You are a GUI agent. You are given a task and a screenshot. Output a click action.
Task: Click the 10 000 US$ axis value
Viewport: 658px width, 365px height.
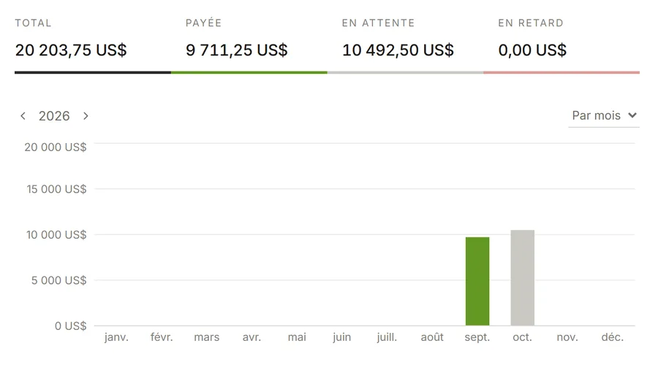click(56, 234)
